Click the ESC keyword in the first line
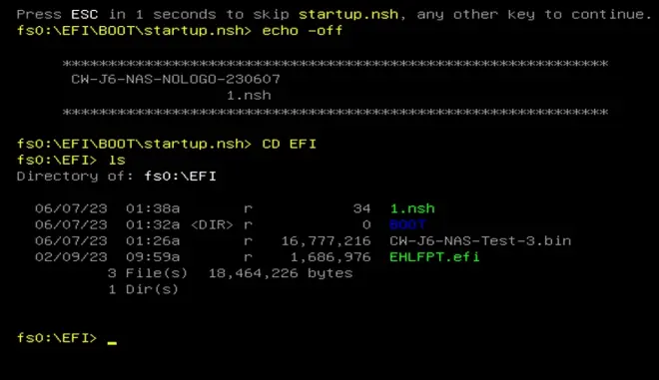Viewport: 659px width, 380px height. [85, 14]
